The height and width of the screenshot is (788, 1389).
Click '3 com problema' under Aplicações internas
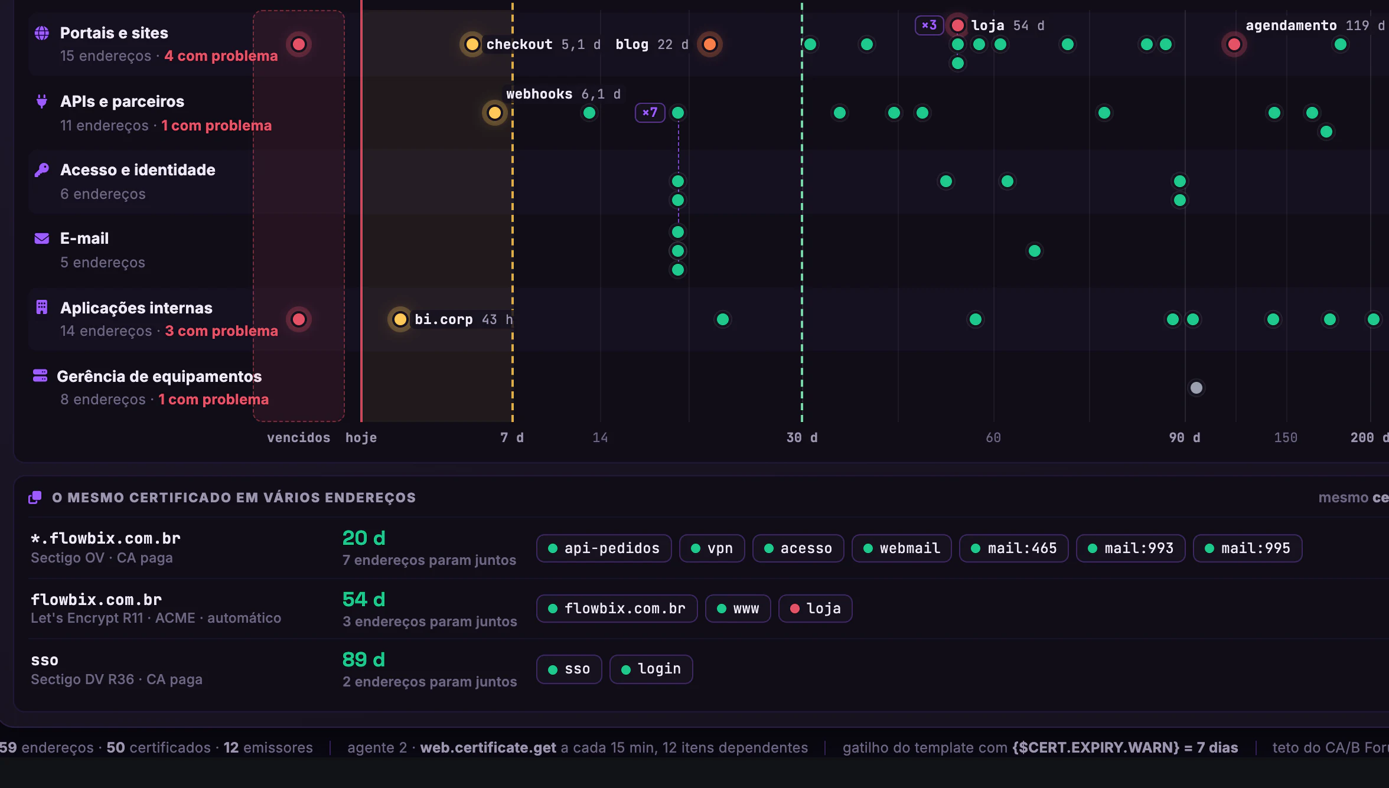[221, 331]
